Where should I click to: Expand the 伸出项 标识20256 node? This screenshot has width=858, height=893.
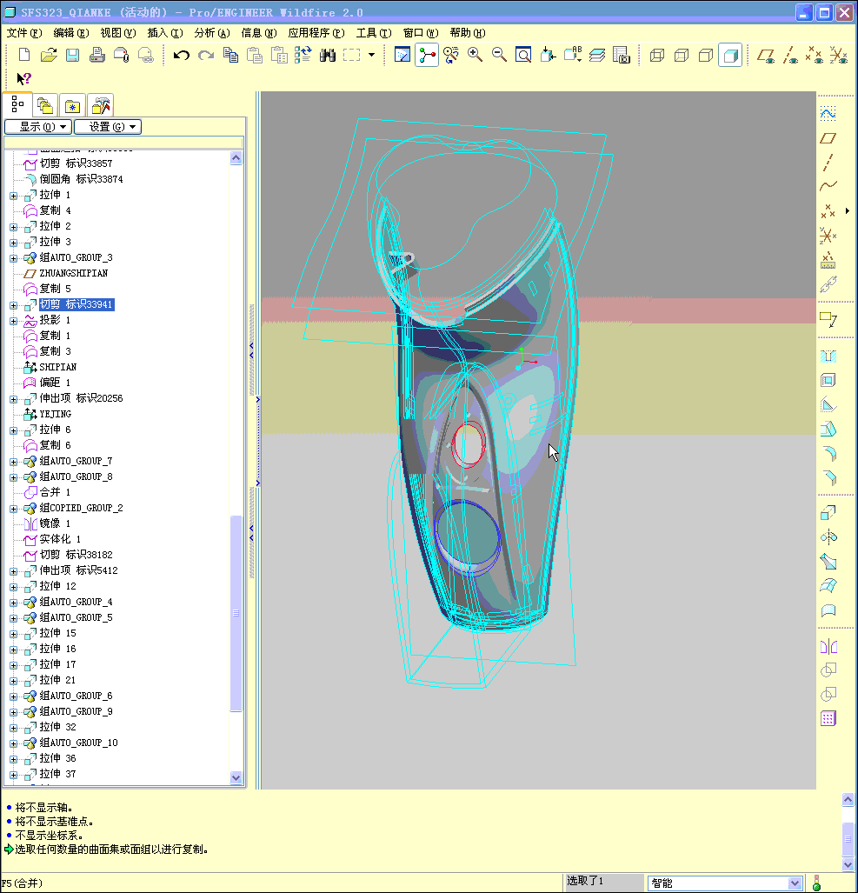(14, 399)
